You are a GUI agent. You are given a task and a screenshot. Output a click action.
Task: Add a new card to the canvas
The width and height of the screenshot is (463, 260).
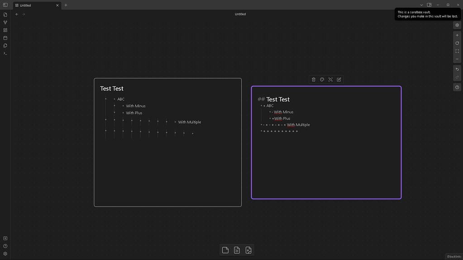pos(225,250)
